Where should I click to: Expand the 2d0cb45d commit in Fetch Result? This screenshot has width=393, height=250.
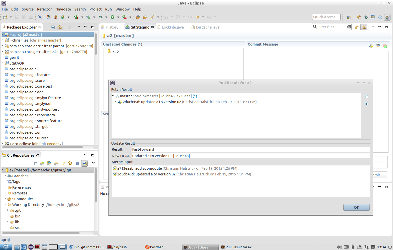[115, 102]
